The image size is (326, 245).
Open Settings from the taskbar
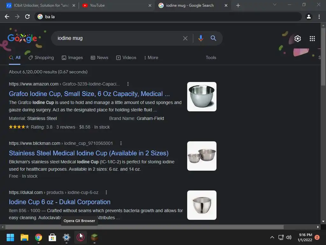tap(66, 237)
